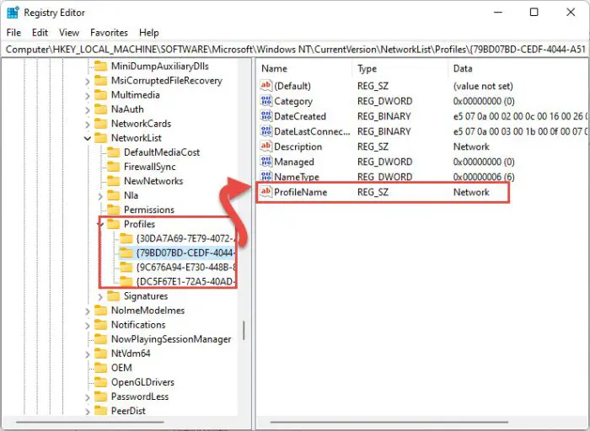Click the NameType DWORD value icon
Viewport: 590px width, 431px height.
point(266,177)
